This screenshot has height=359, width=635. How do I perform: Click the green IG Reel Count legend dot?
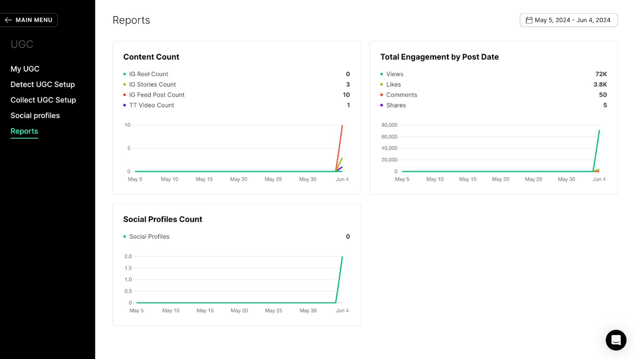point(125,74)
